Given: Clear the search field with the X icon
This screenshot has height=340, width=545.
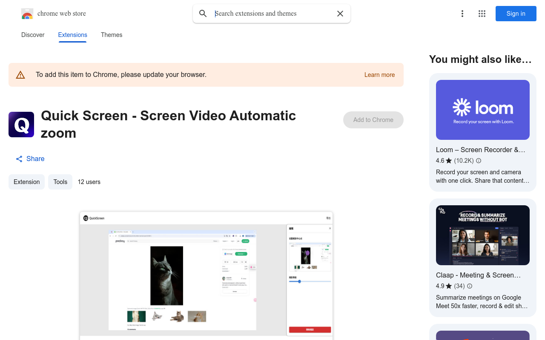Looking at the screenshot, I should click(x=340, y=13).
